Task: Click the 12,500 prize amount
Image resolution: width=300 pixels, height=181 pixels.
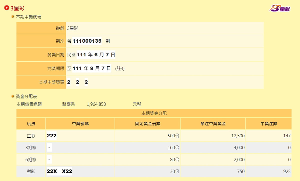Action: [x=238, y=136]
